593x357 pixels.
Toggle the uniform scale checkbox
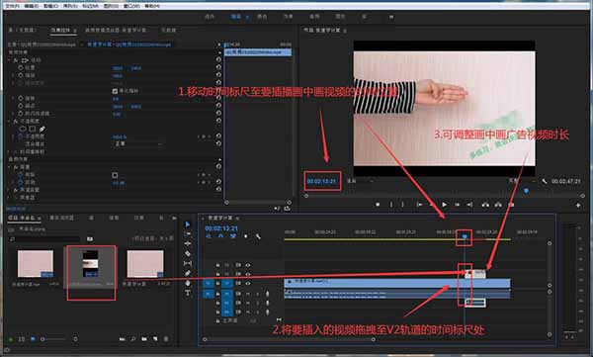pos(115,91)
